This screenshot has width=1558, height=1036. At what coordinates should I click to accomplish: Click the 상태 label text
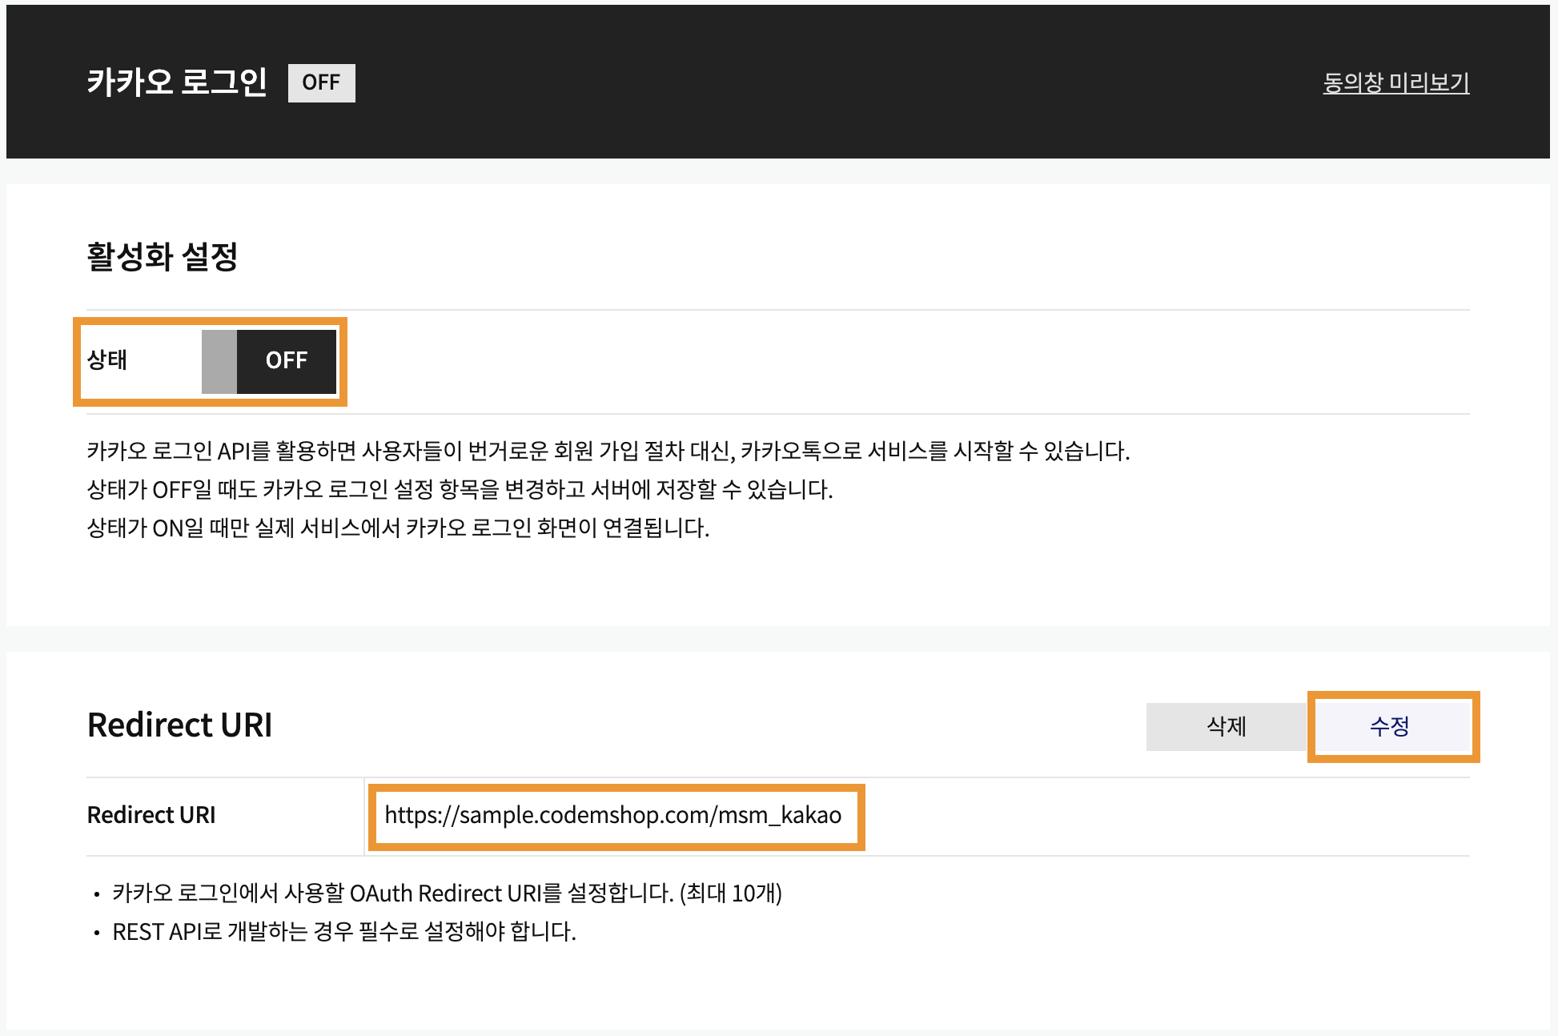coord(107,360)
